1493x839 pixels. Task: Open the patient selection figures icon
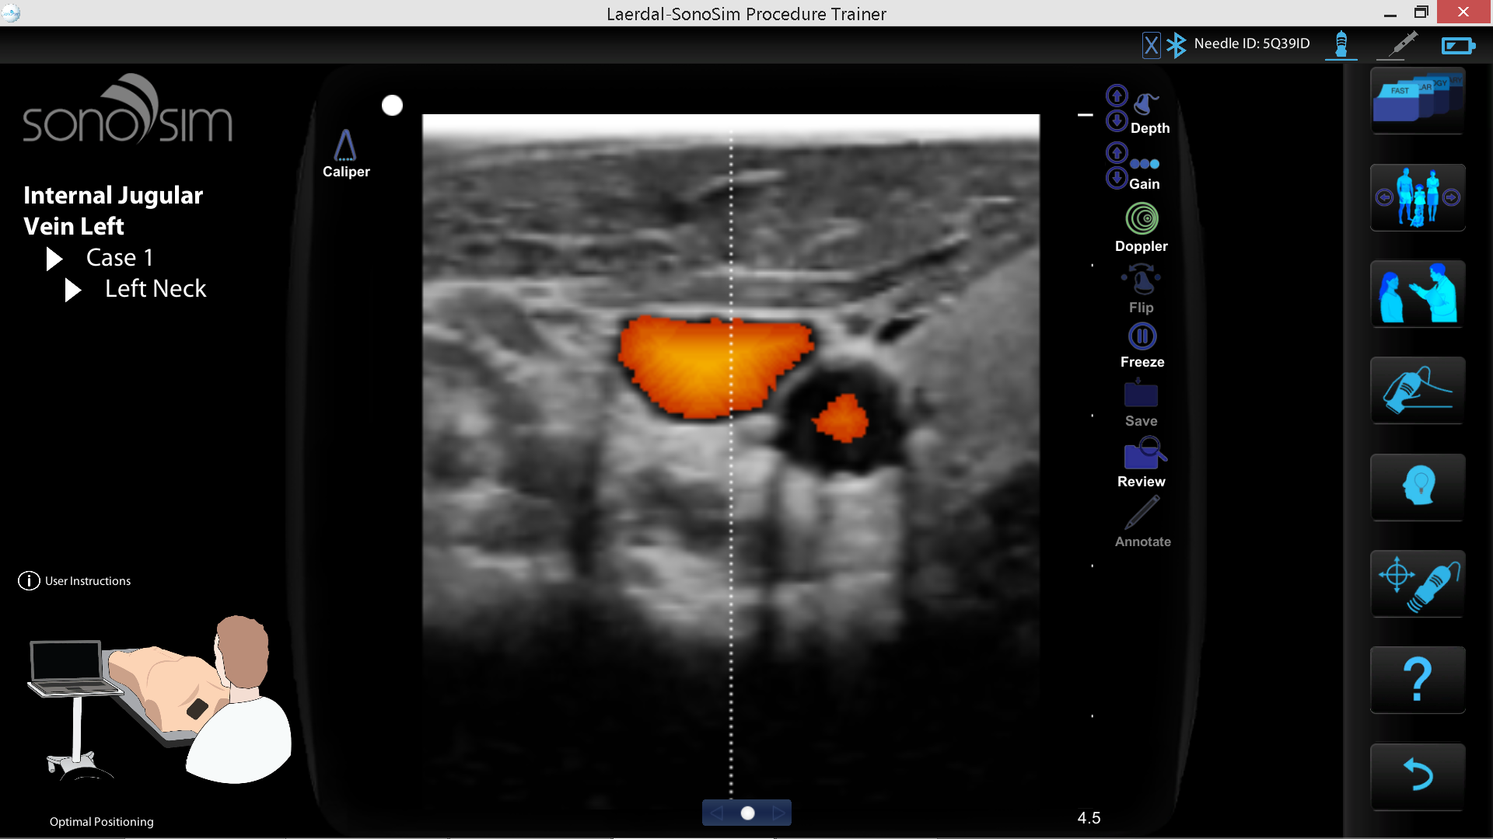[x=1417, y=197]
